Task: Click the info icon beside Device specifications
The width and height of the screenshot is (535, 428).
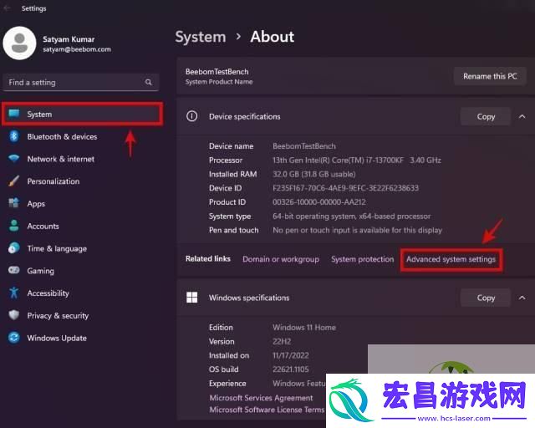Action: (191, 116)
